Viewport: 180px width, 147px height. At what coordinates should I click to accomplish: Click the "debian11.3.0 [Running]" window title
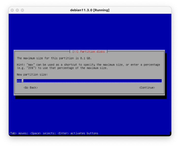point(90,10)
